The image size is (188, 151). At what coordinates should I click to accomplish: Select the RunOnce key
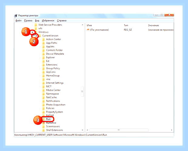coord(51,123)
